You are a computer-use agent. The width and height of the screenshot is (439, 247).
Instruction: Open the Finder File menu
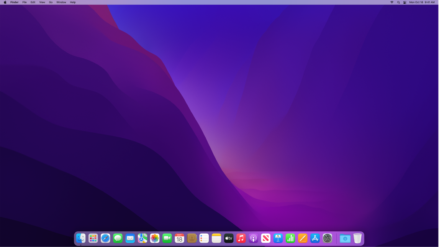(x=24, y=2)
